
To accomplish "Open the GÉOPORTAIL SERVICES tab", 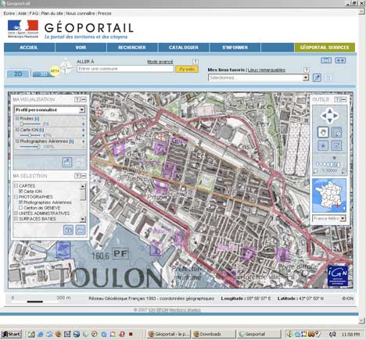I will point(325,48).
